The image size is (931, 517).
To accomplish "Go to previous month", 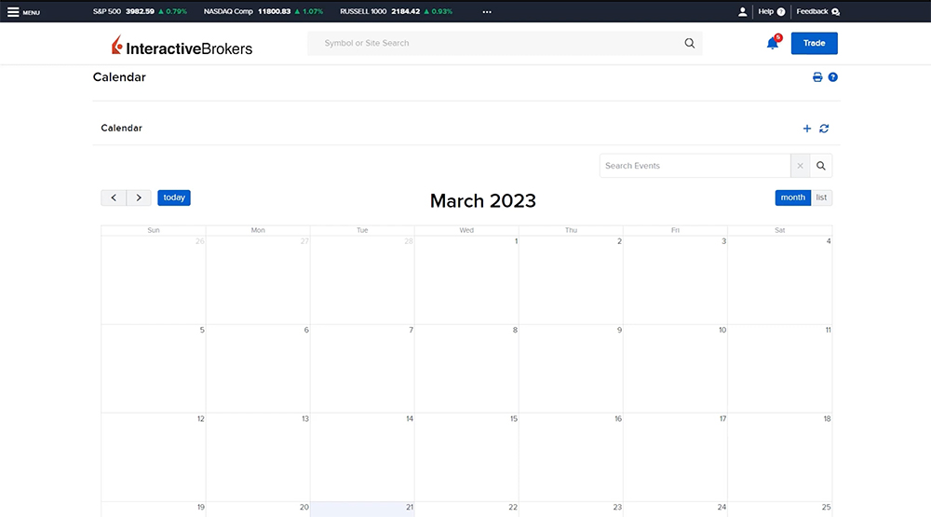I will [x=114, y=197].
